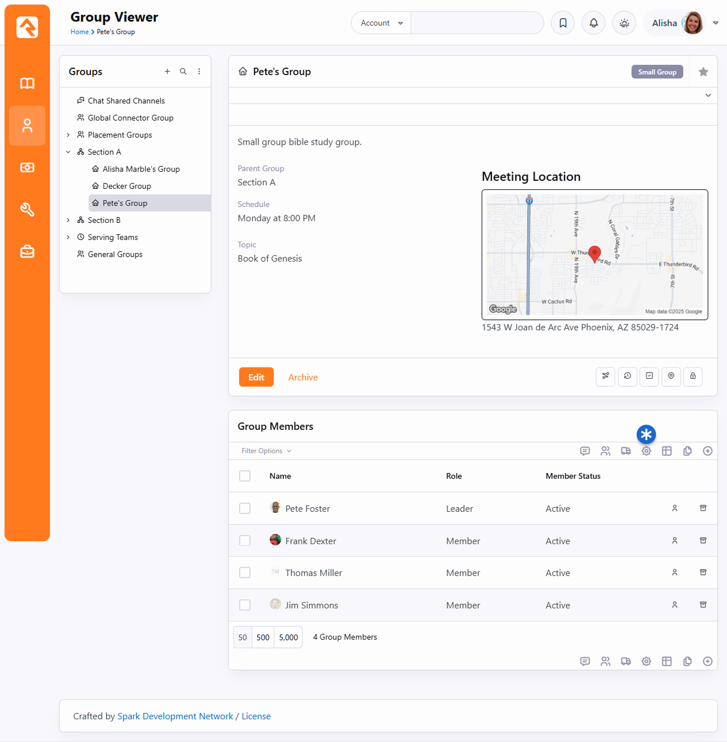Open the wrench tools sidebar icon

27,210
